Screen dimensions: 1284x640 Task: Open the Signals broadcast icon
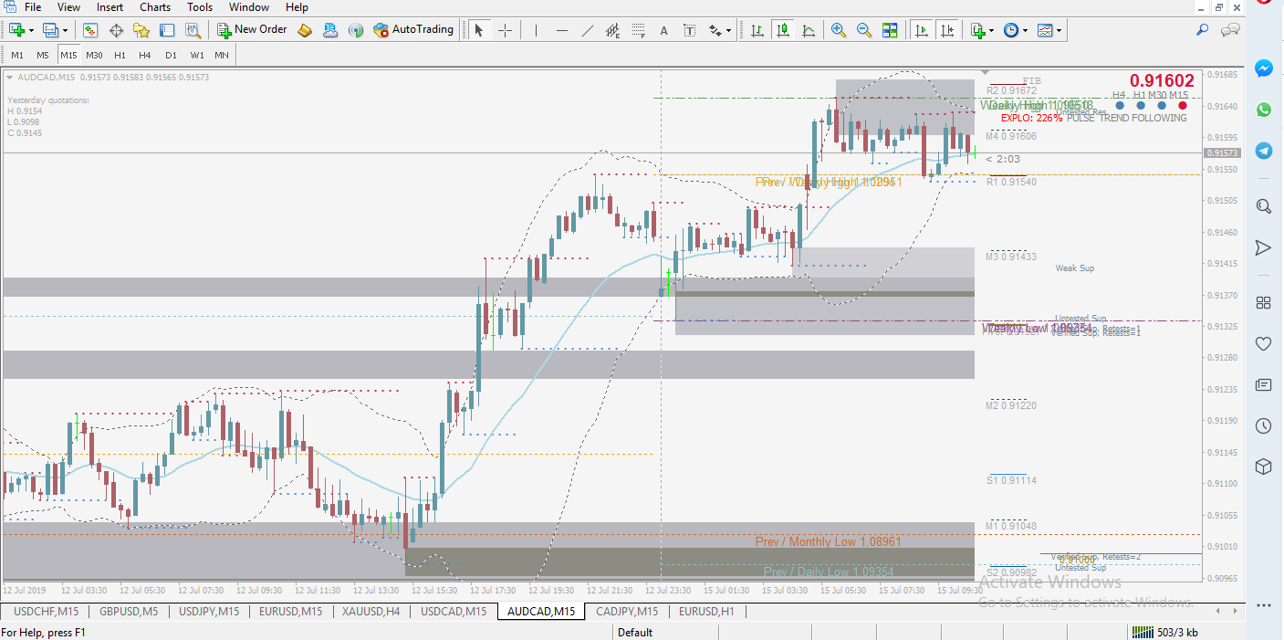356,30
